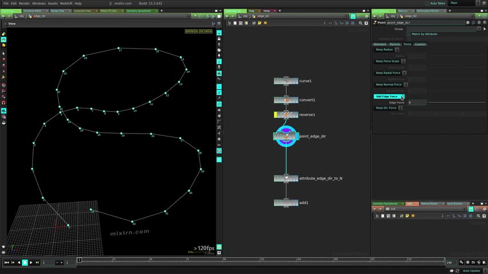
Task: Click the Group input field
Action: click(x=441, y=29)
